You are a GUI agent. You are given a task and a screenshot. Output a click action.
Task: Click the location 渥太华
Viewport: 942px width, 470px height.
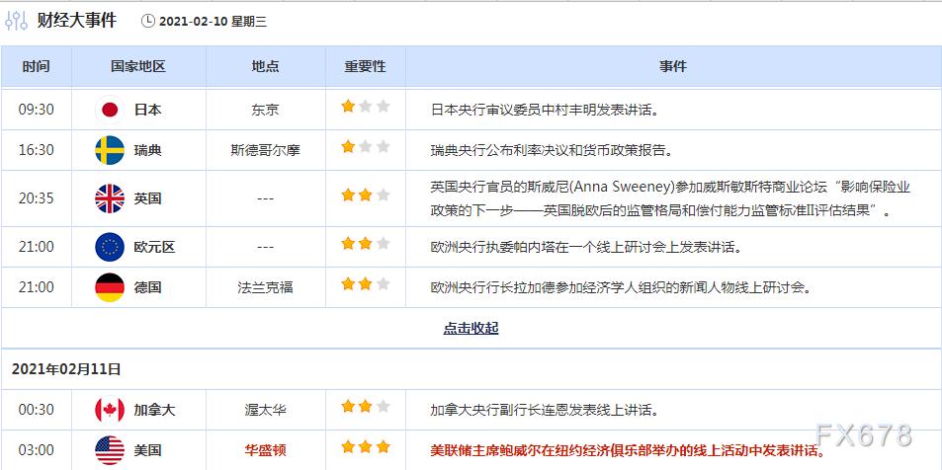click(x=266, y=410)
